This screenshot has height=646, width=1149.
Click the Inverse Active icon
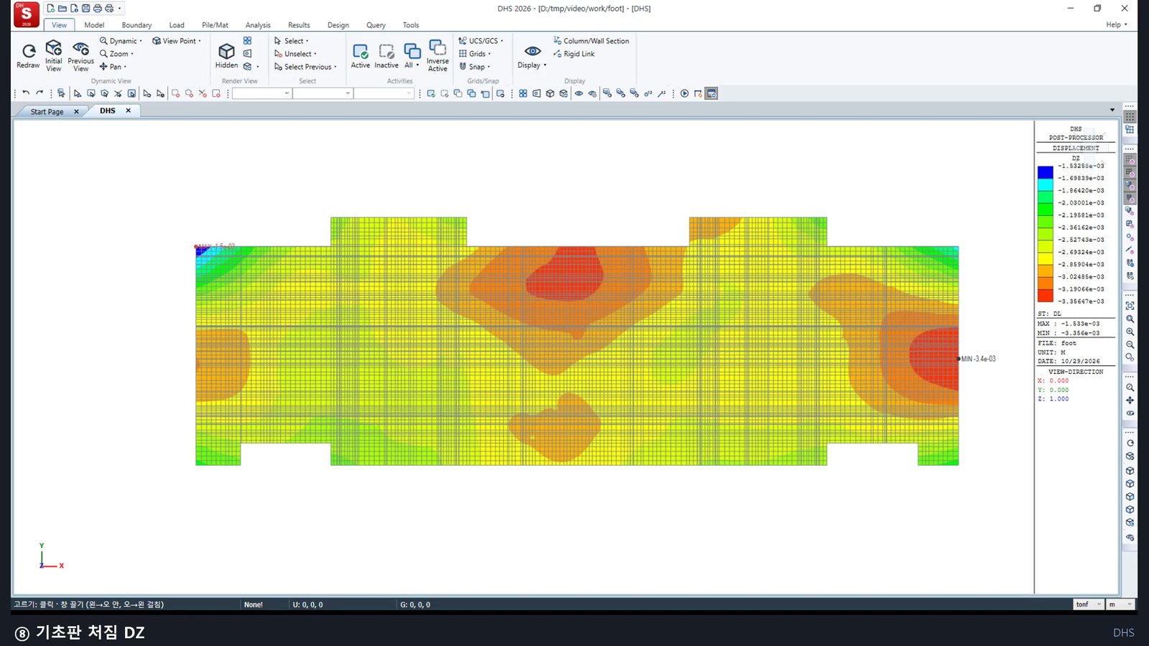[x=437, y=47]
